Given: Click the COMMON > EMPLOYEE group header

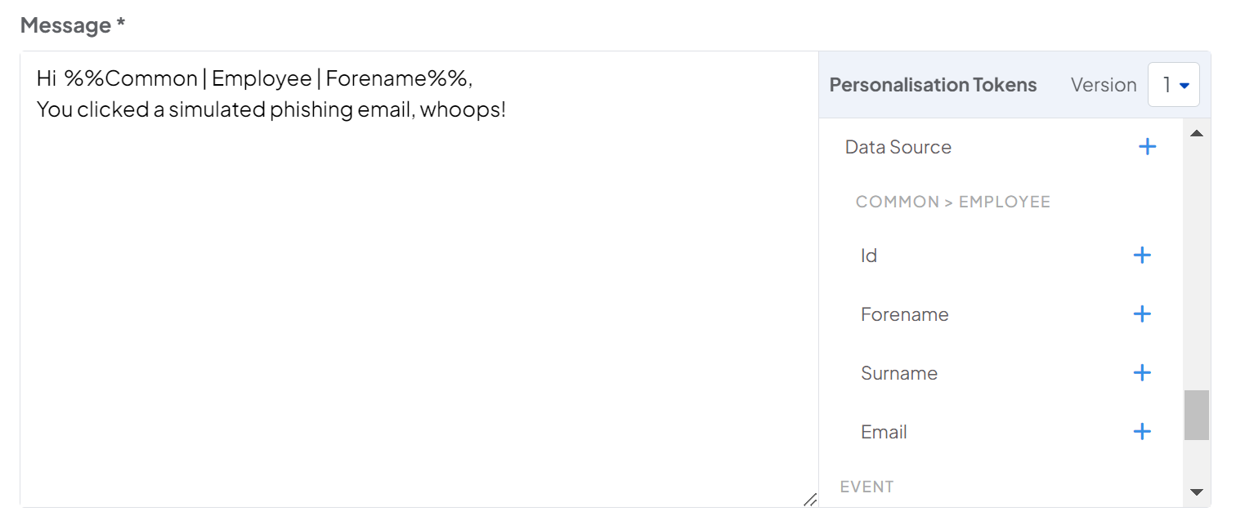Looking at the screenshot, I should click(x=952, y=202).
